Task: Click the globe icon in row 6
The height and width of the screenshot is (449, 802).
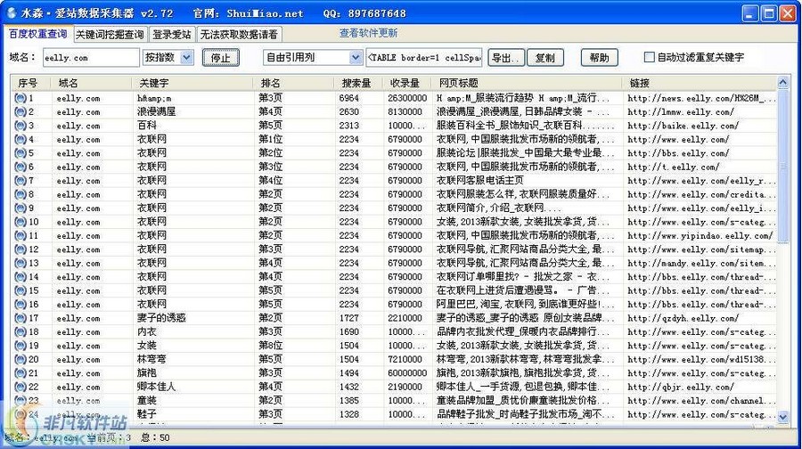Action: 20,167
